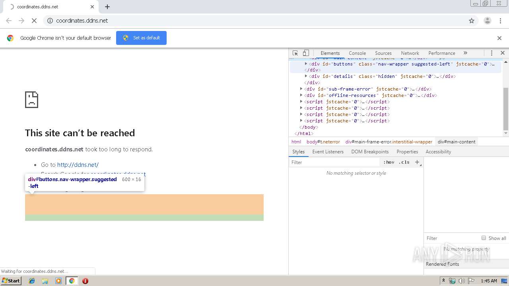Open the Styles pane tab
509x286 pixels.
tap(298, 152)
